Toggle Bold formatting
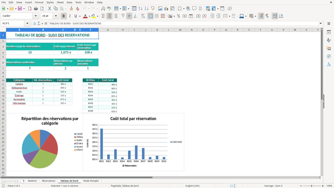 click(x=64, y=16)
